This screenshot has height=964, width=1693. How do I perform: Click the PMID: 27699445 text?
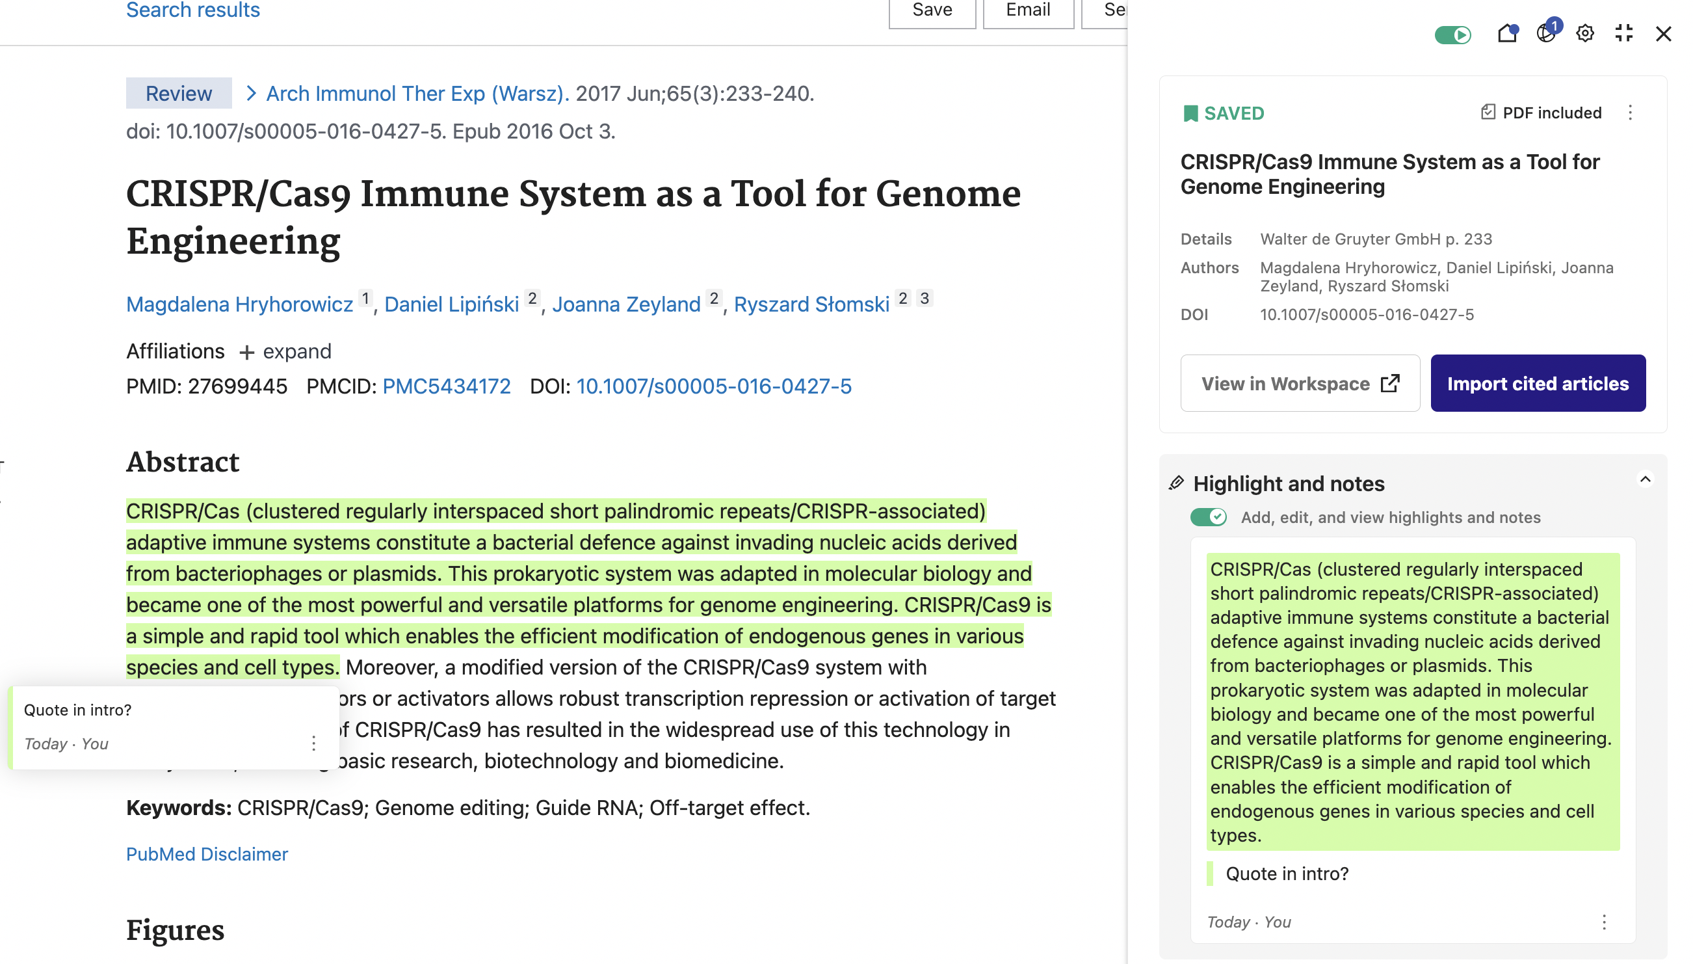[206, 386]
